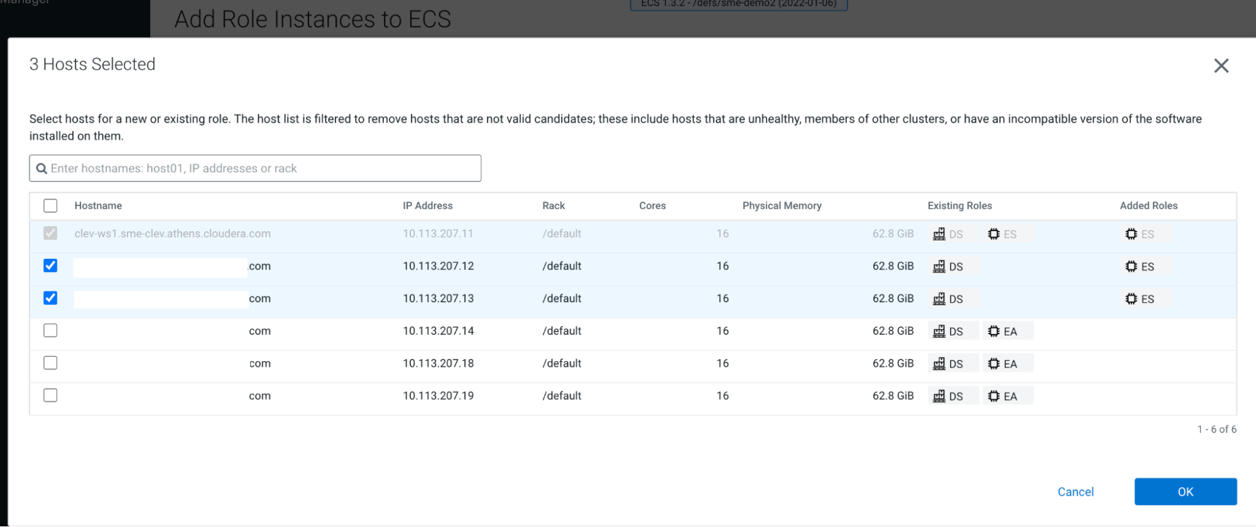Image resolution: width=1256 pixels, height=527 pixels.
Task: Close the 3 Hosts Selected dialog
Action: click(x=1221, y=65)
